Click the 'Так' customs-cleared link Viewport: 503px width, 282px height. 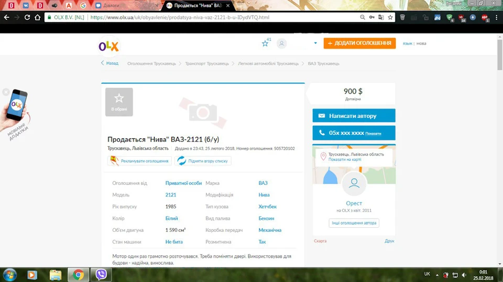tap(262, 242)
